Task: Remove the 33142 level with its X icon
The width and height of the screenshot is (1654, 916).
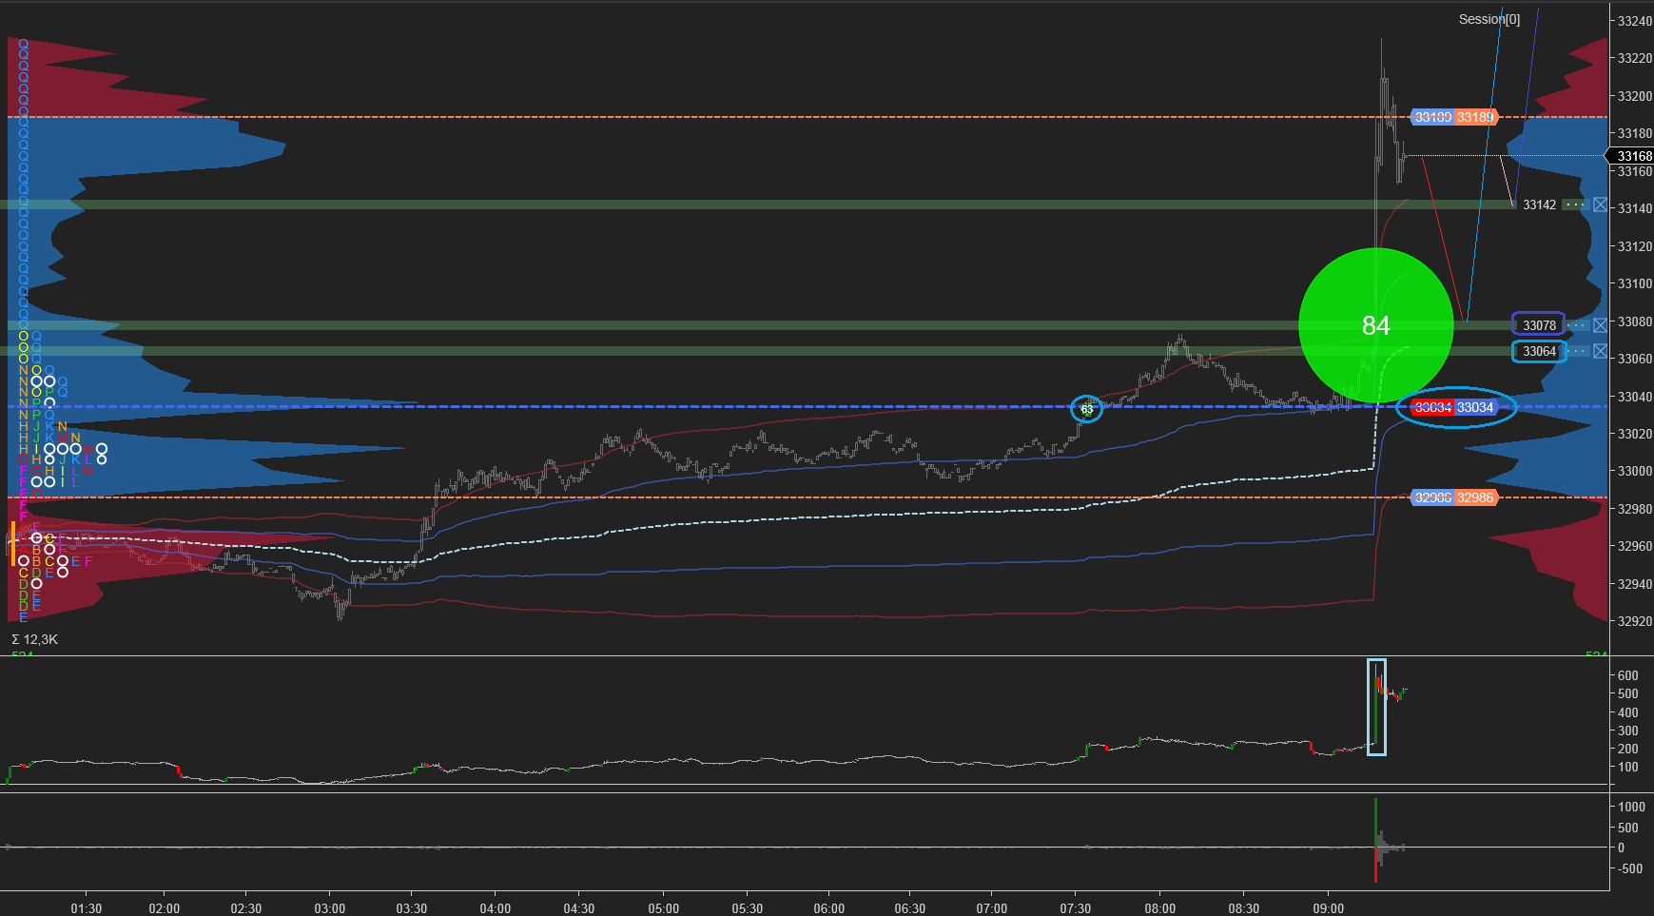Action: 1600,205
